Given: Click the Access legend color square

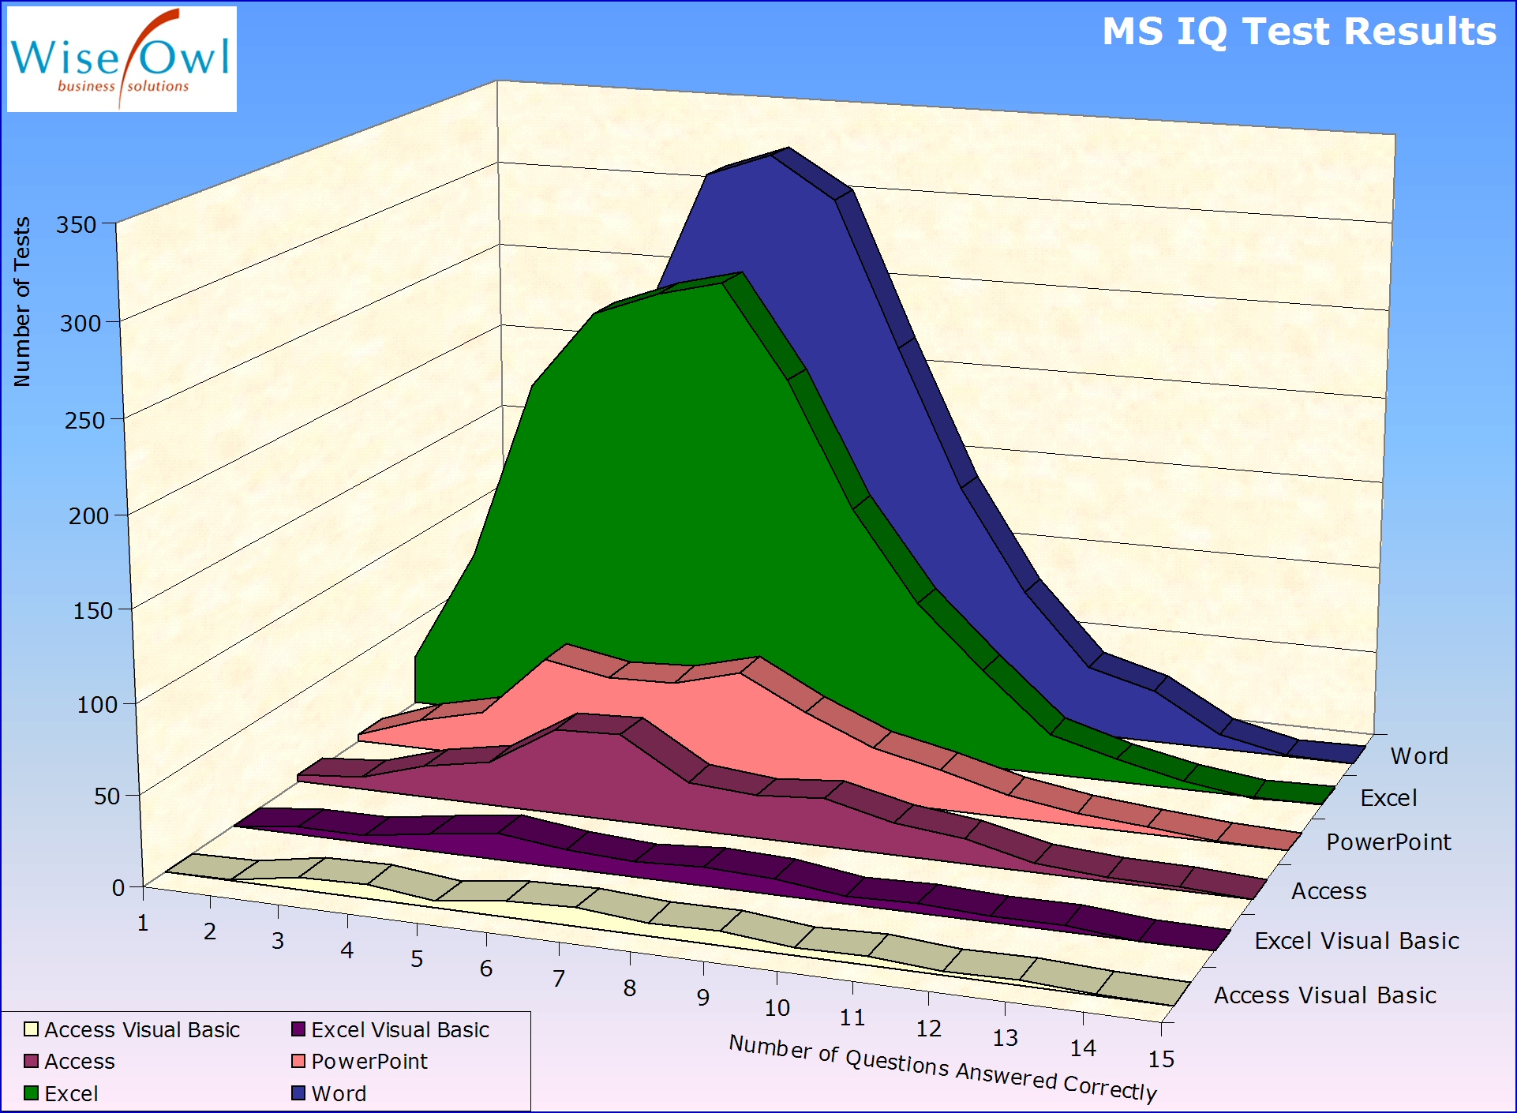Looking at the screenshot, I should (32, 1061).
